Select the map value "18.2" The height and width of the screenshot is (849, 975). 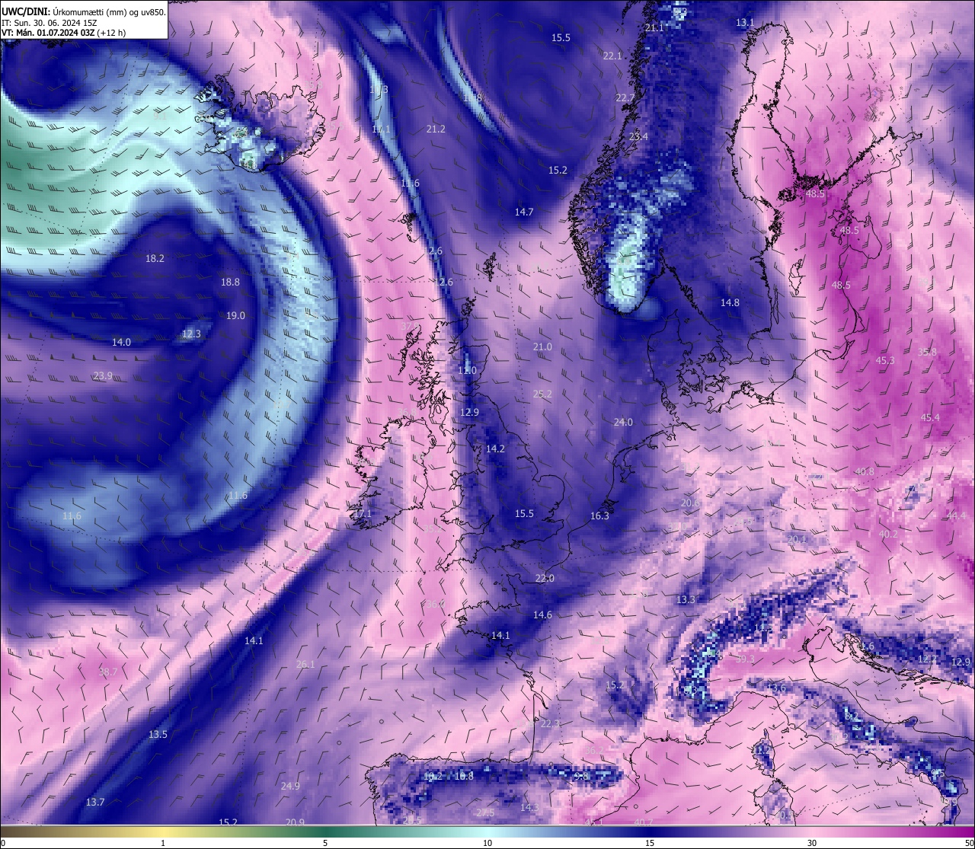click(155, 259)
